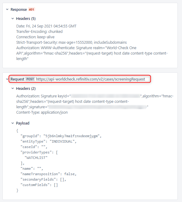Collapse the Response Headers (5) chevron
The image size is (182, 202).
(13, 19)
